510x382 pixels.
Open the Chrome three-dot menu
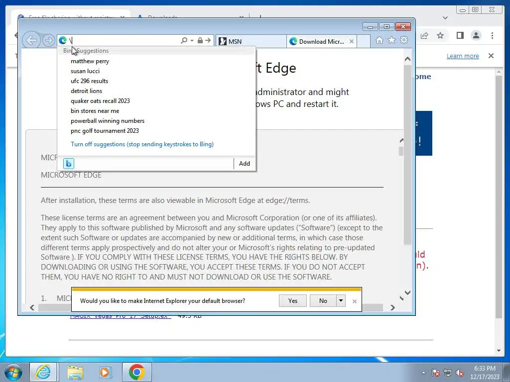493,35
